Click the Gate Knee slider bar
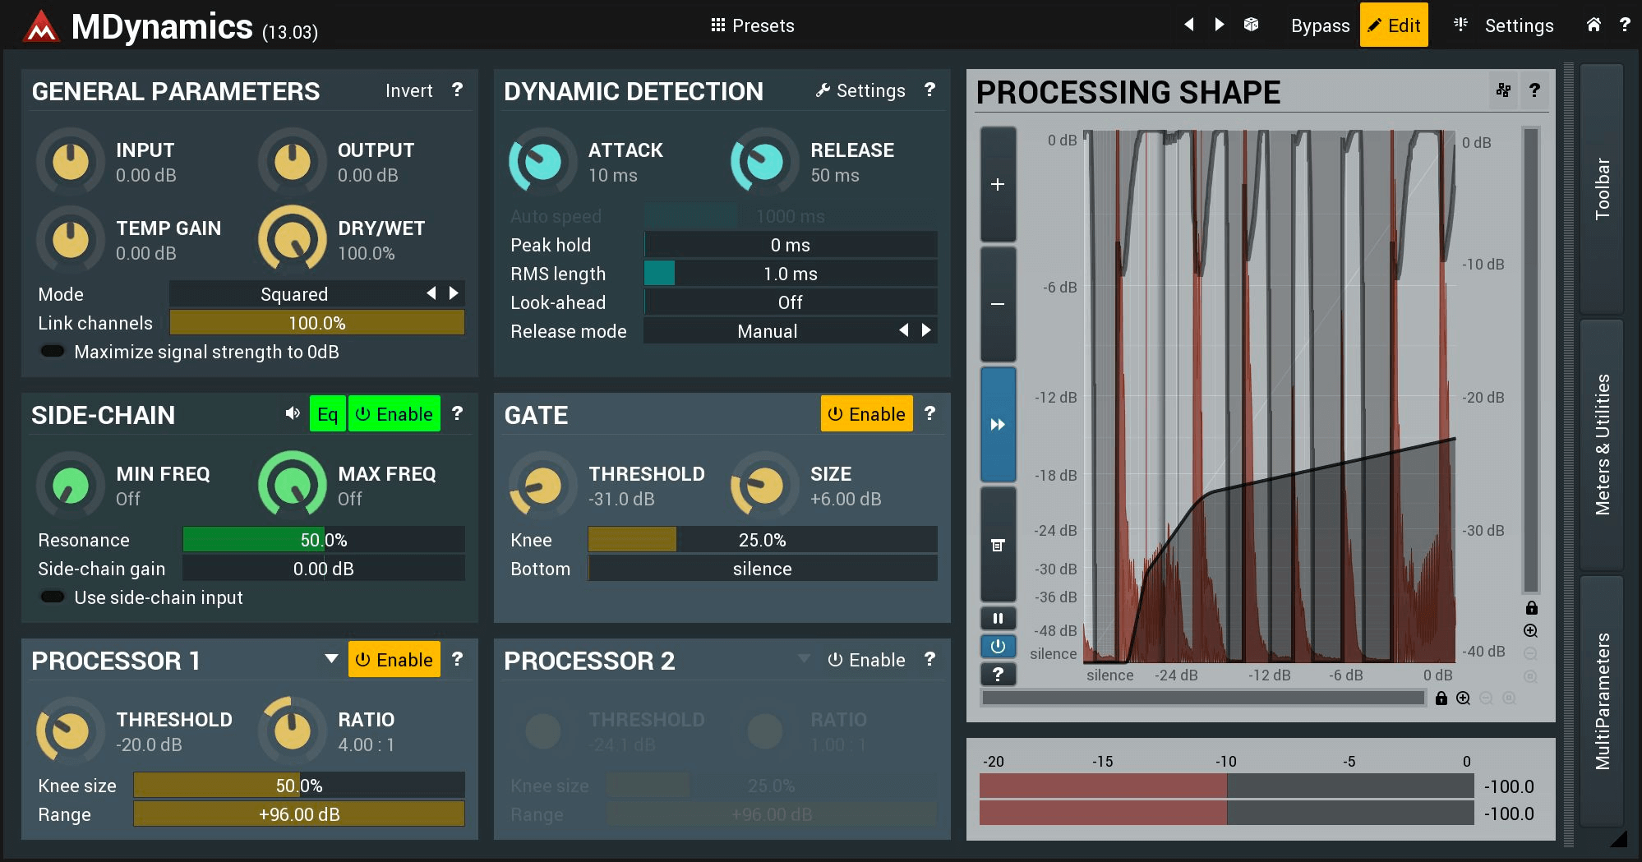Screen dimensions: 1642x862 tap(762, 540)
